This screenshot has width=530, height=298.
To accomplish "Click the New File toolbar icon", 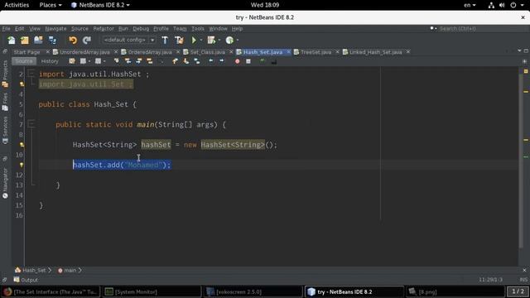I will tap(12, 41).
